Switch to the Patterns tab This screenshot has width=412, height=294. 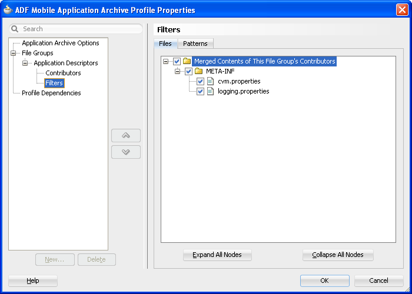click(195, 44)
